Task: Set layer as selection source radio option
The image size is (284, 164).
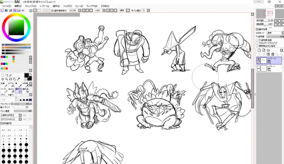Action: pyautogui.click(x=257, y=46)
